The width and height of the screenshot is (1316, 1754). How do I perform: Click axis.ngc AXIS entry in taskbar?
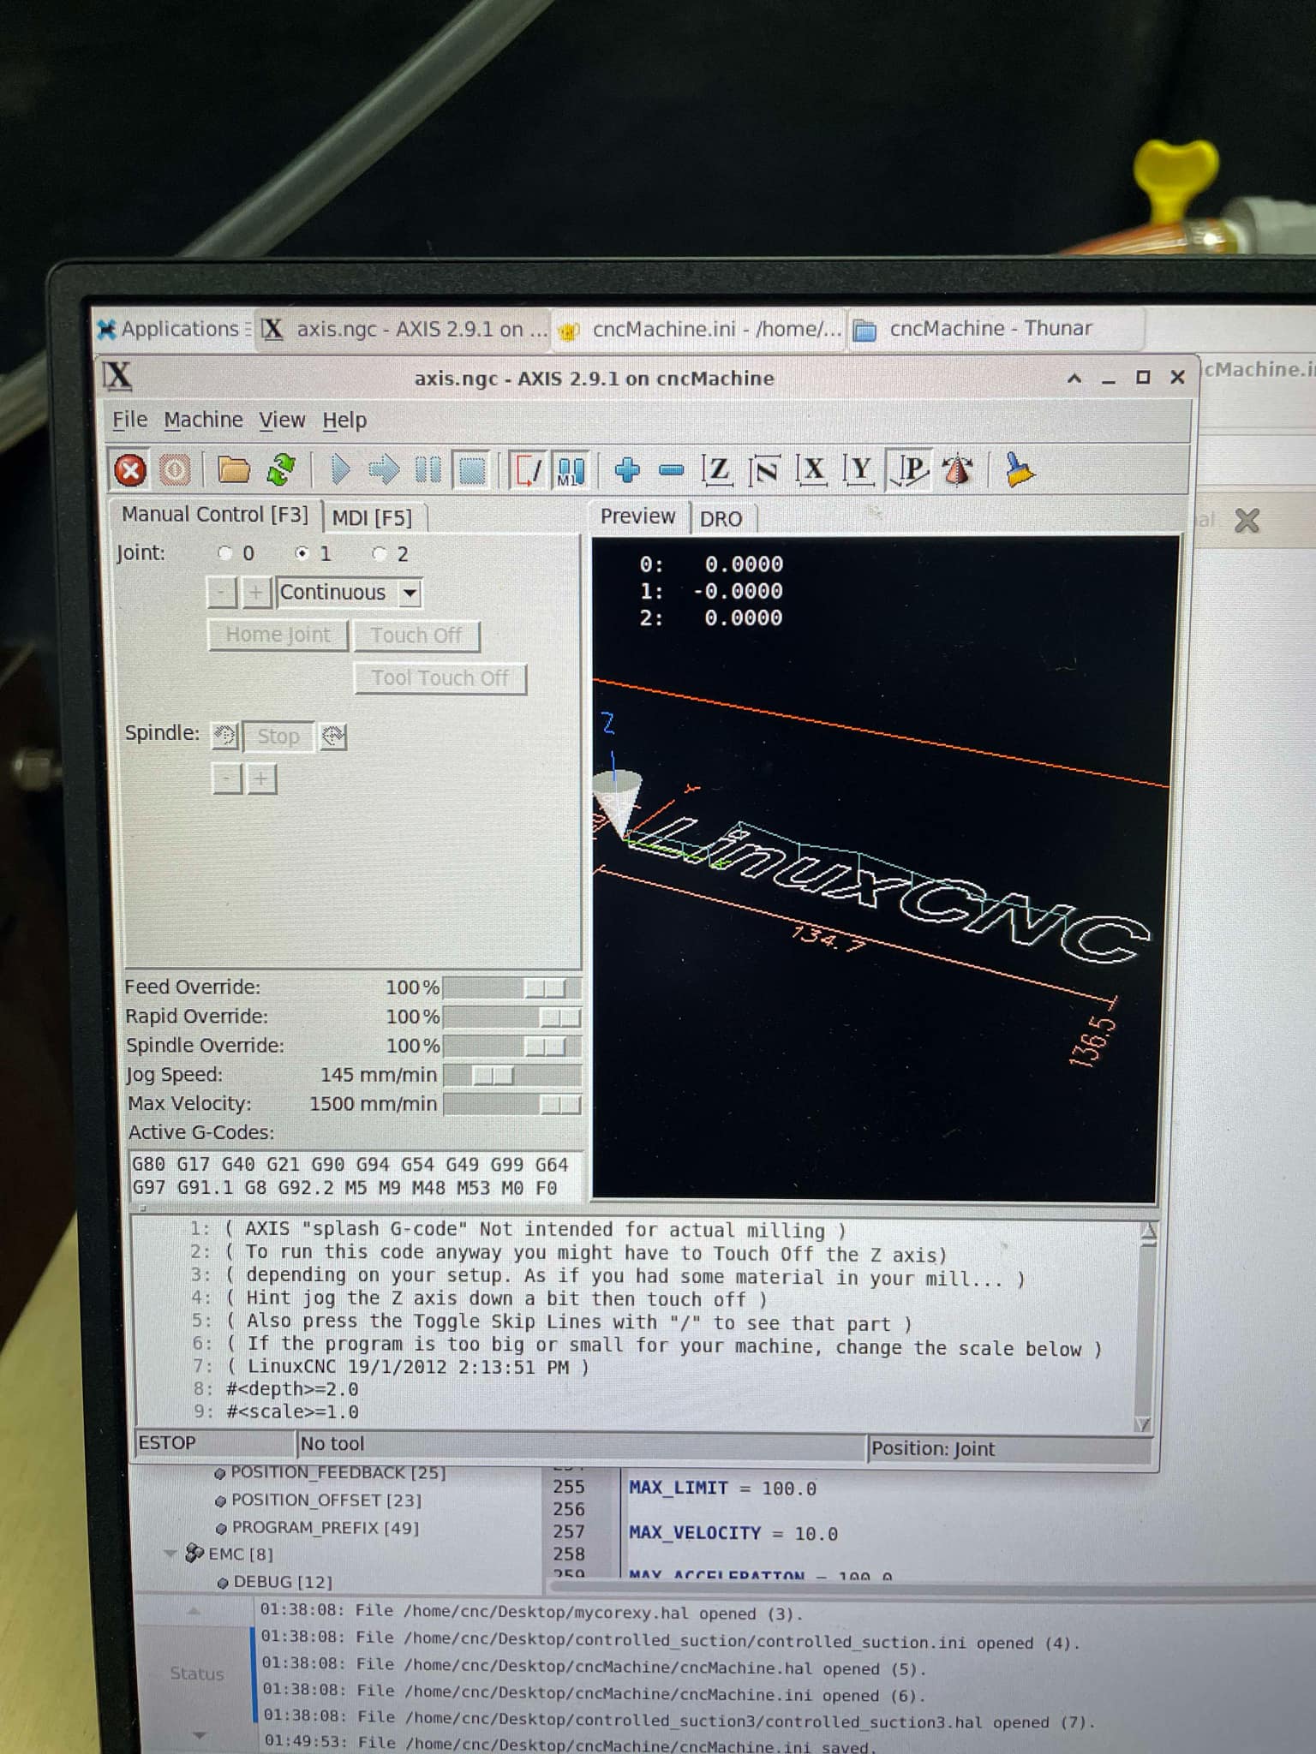[x=404, y=330]
